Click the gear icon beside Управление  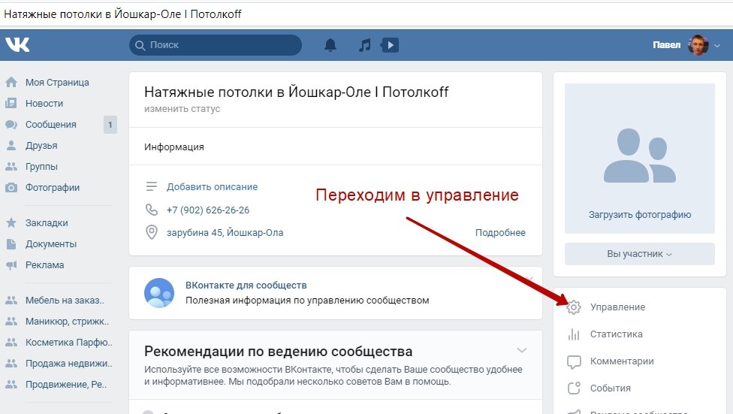pyautogui.click(x=574, y=307)
